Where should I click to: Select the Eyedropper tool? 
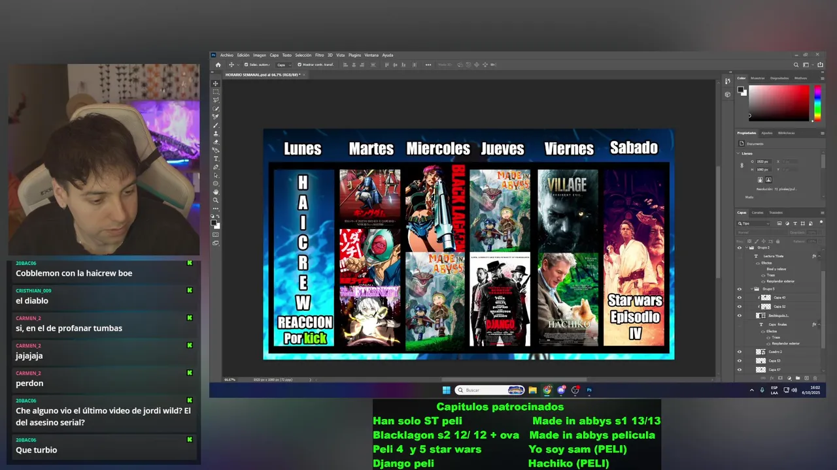click(215, 117)
